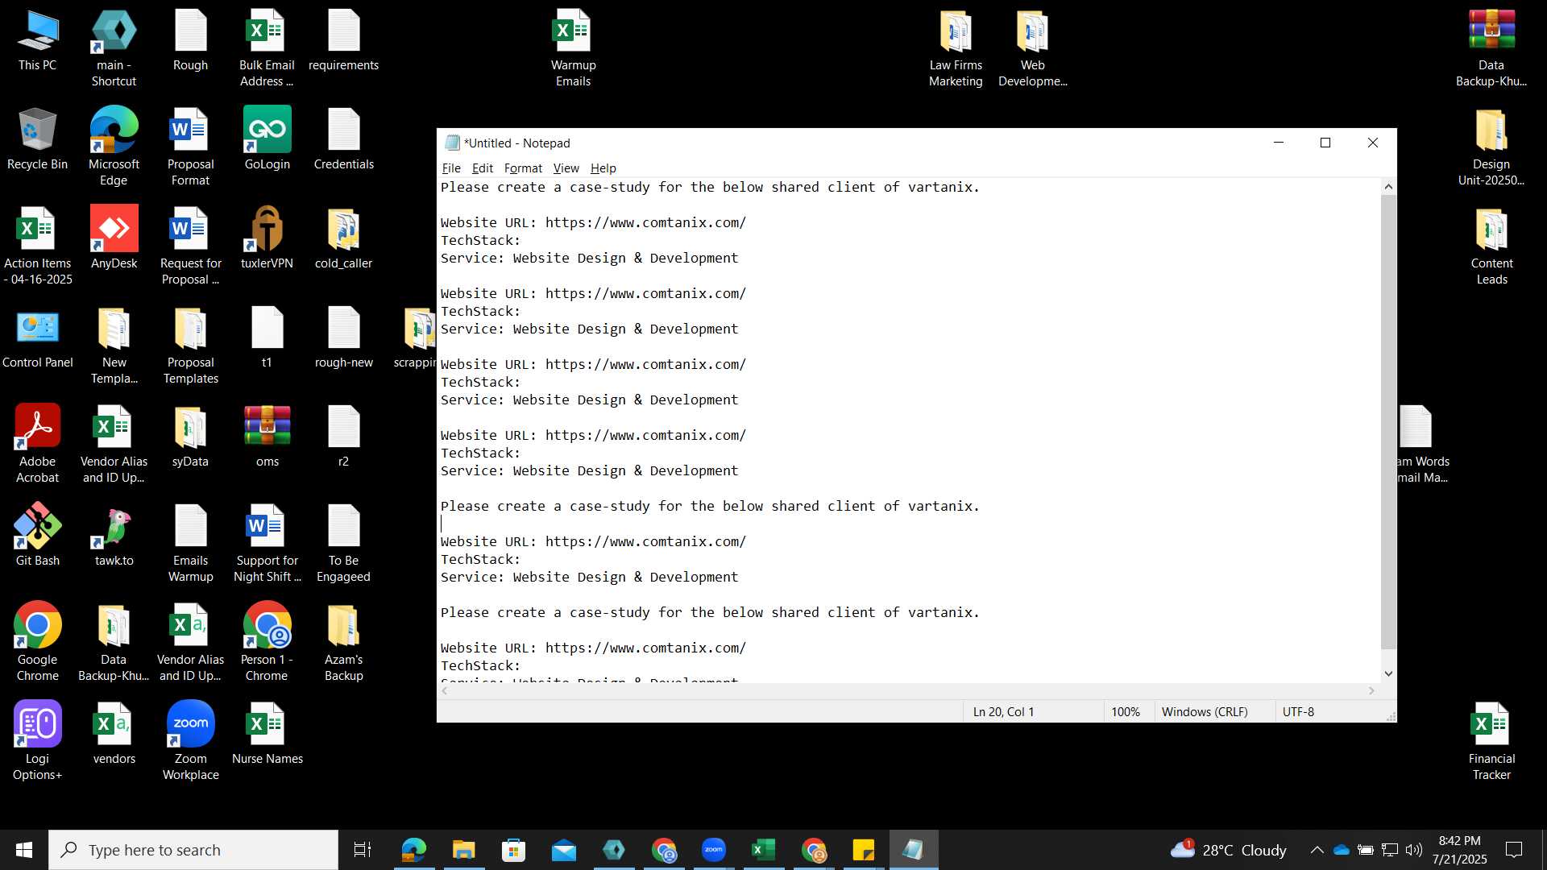Open the Edit menu in Notepad
Image resolution: width=1547 pixels, height=870 pixels.
(482, 168)
